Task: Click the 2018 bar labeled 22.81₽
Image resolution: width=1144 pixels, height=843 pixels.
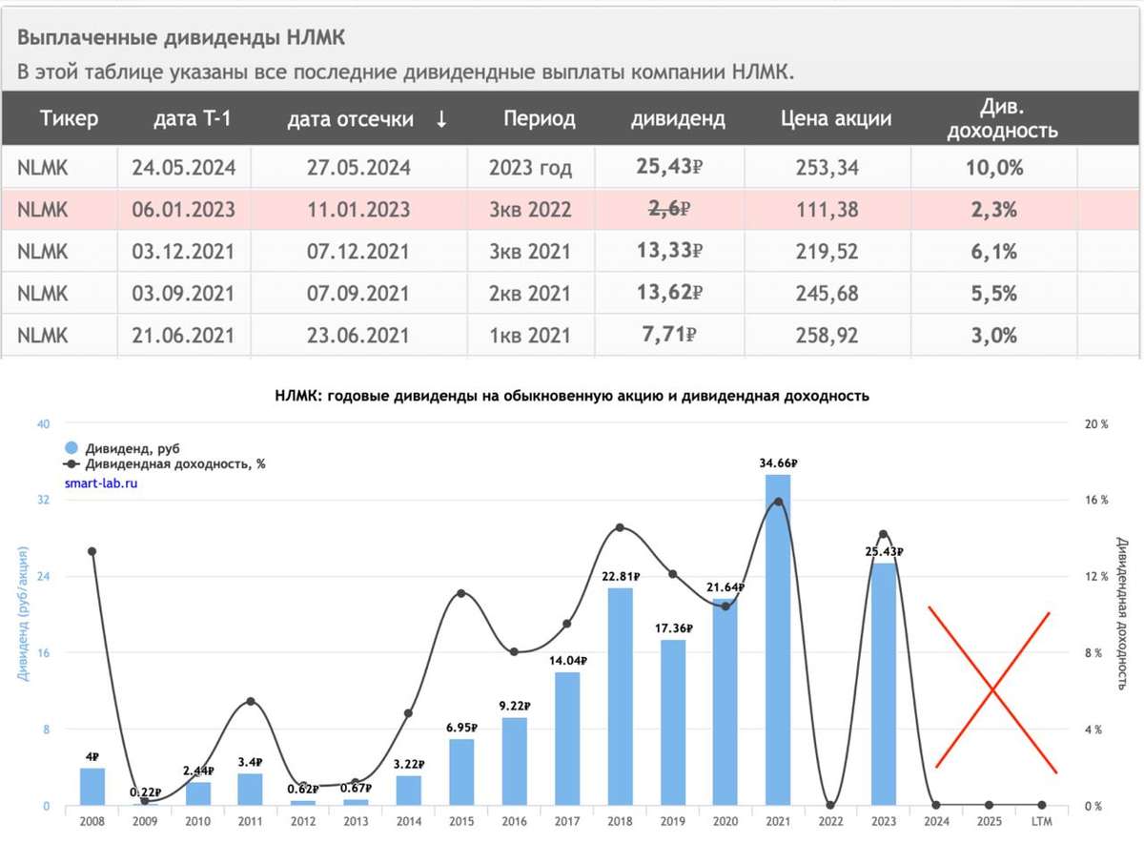Action: [x=621, y=696]
